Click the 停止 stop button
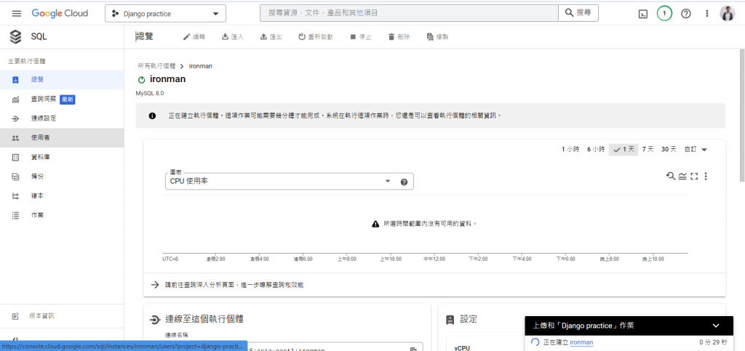The height and width of the screenshot is (351, 745). [x=361, y=37]
